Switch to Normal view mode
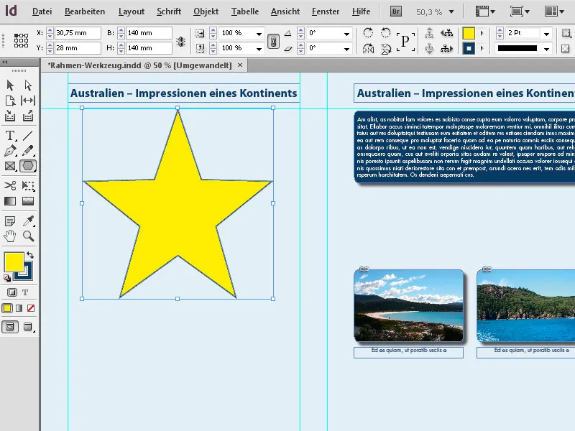Image resolution: width=575 pixels, height=431 pixels. [x=10, y=327]
